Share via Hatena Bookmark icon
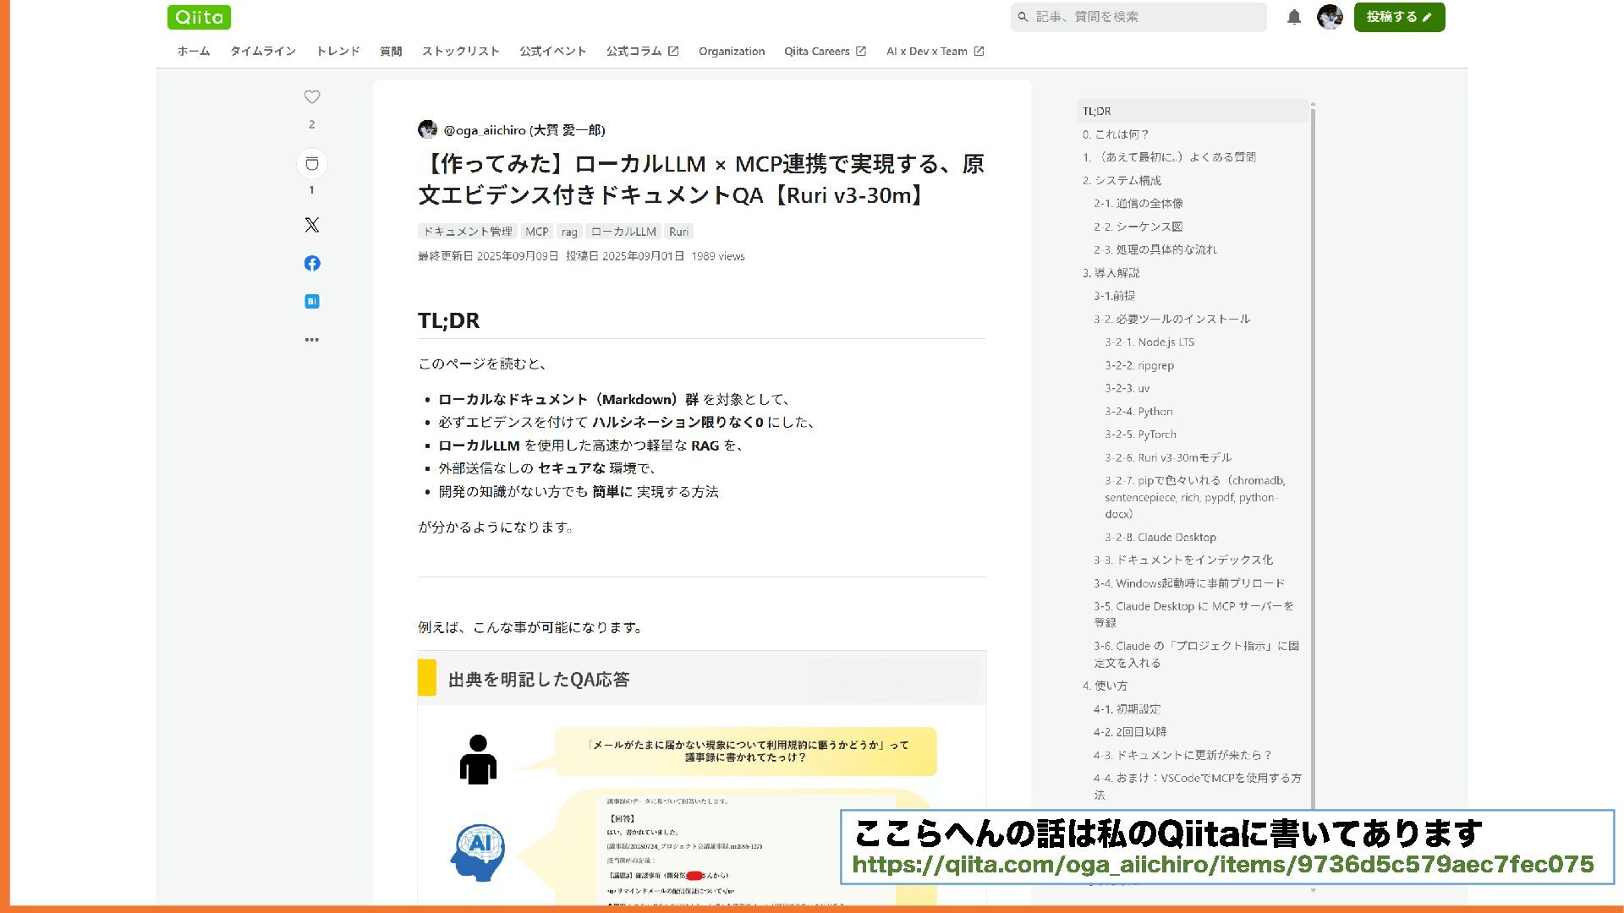 point(312,301)
